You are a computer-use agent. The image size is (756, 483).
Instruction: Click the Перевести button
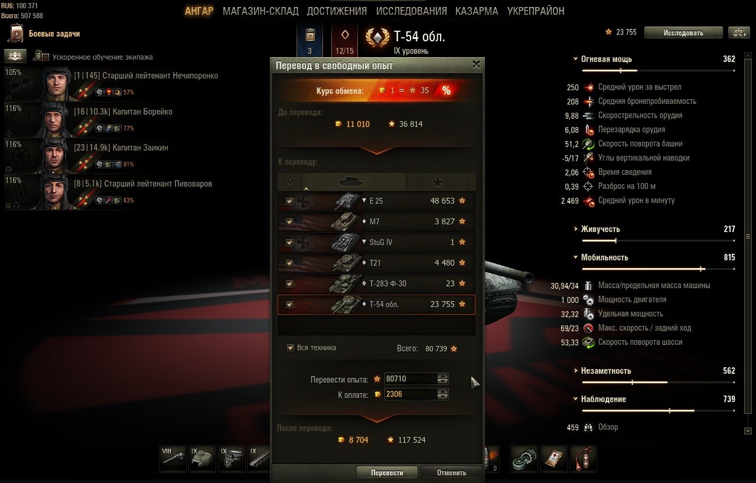387,472
